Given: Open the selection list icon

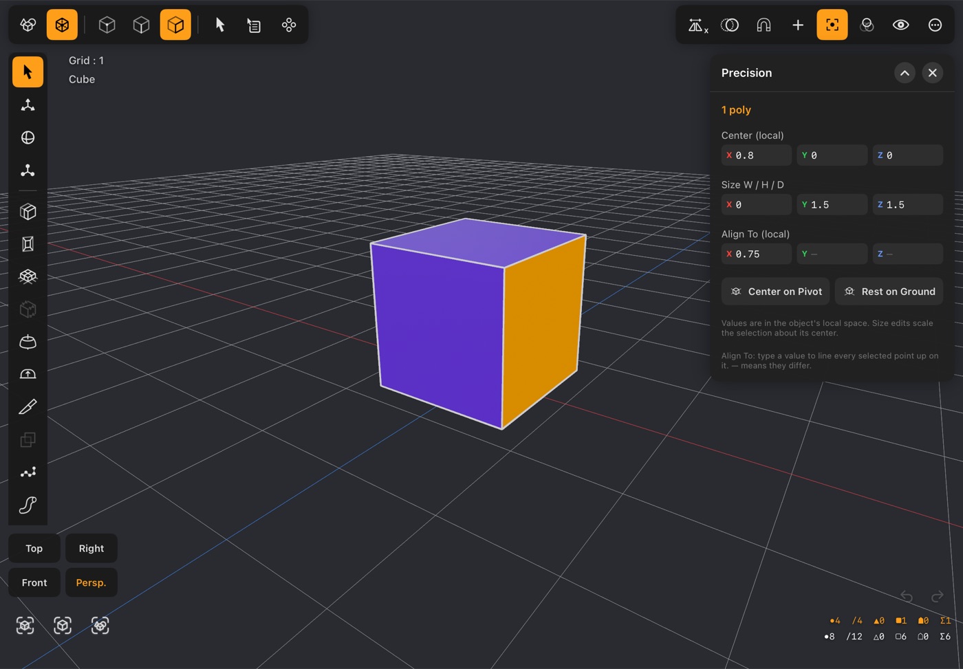Looking at the screenshot, I should pyautogui.click(x=255, y=25).
